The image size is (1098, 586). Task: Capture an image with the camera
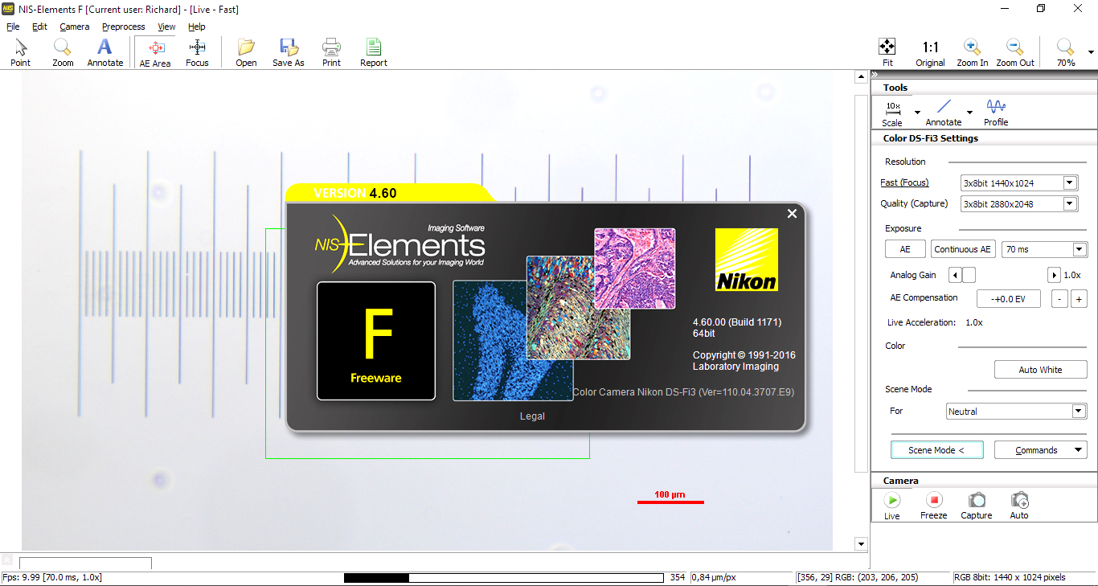point(976,505)
